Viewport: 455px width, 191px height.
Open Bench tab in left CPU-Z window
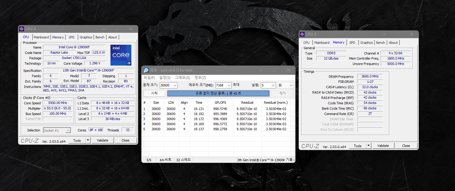point(100,37)
